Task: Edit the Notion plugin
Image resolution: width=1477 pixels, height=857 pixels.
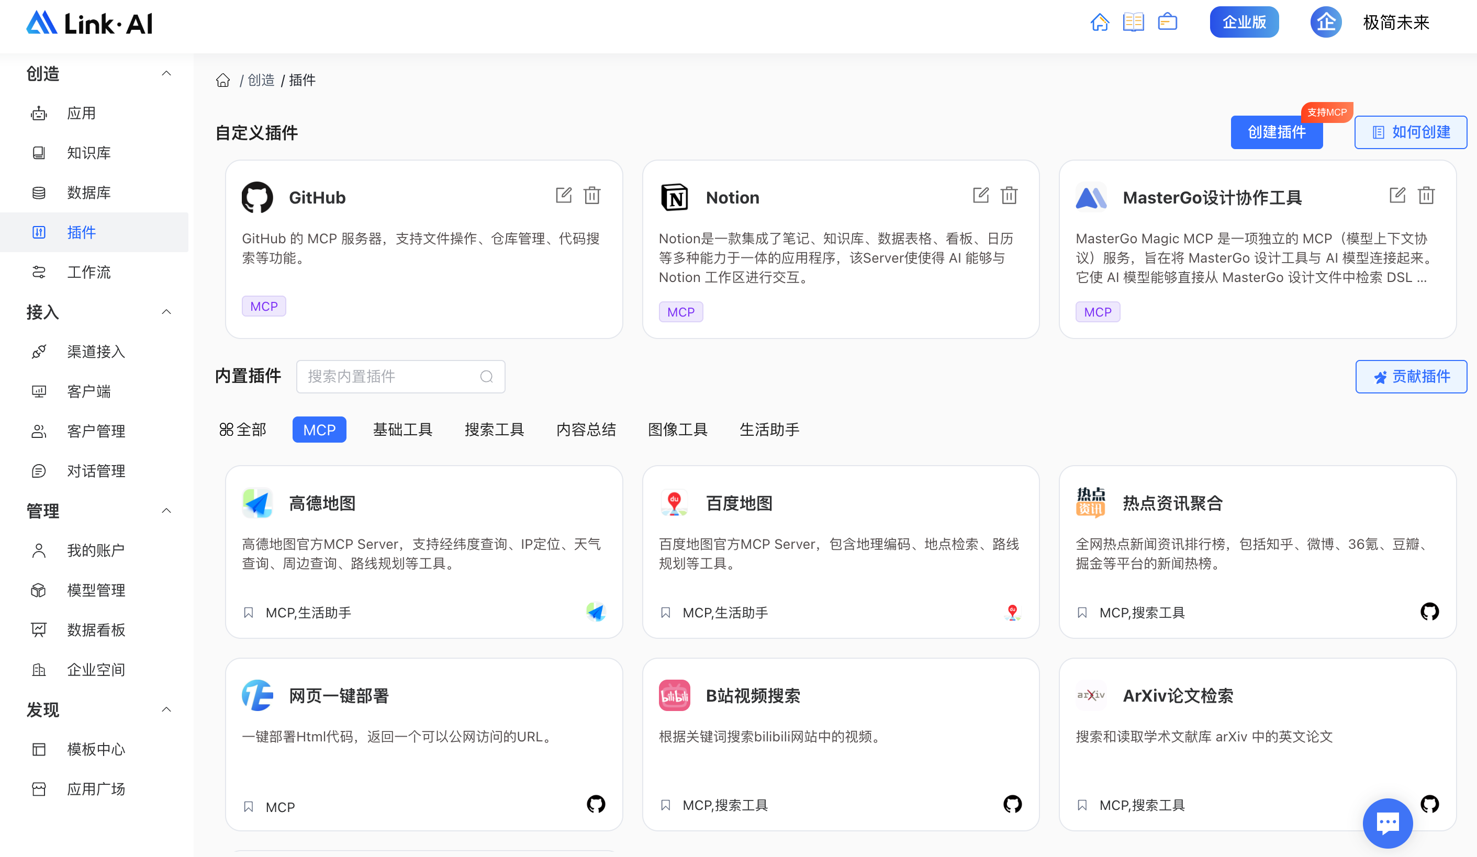Action: pos(980,195)
